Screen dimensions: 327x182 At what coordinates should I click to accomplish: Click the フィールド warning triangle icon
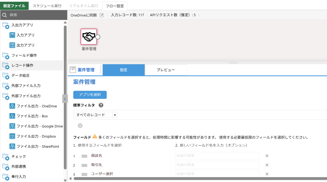coord(95,136)
